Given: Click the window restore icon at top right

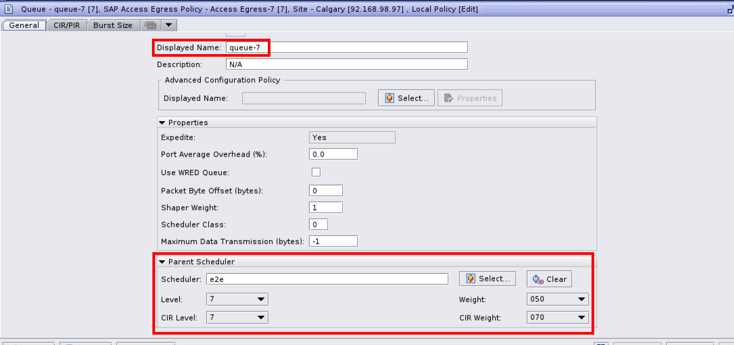Looking at the screenshot, I should click(x=730, y=9).
